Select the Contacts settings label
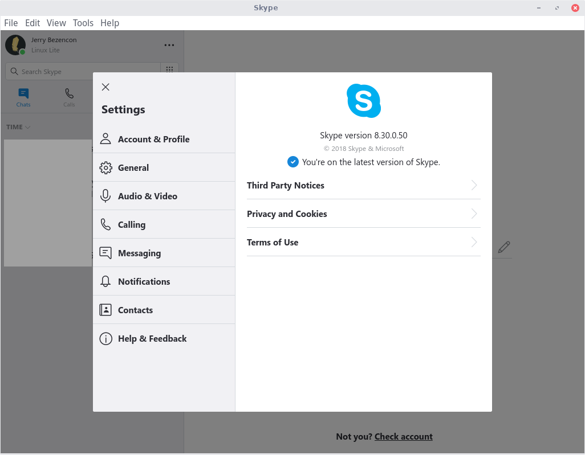Screen dimensions: 585x455 pyautogui.click(x=136, y=310)
